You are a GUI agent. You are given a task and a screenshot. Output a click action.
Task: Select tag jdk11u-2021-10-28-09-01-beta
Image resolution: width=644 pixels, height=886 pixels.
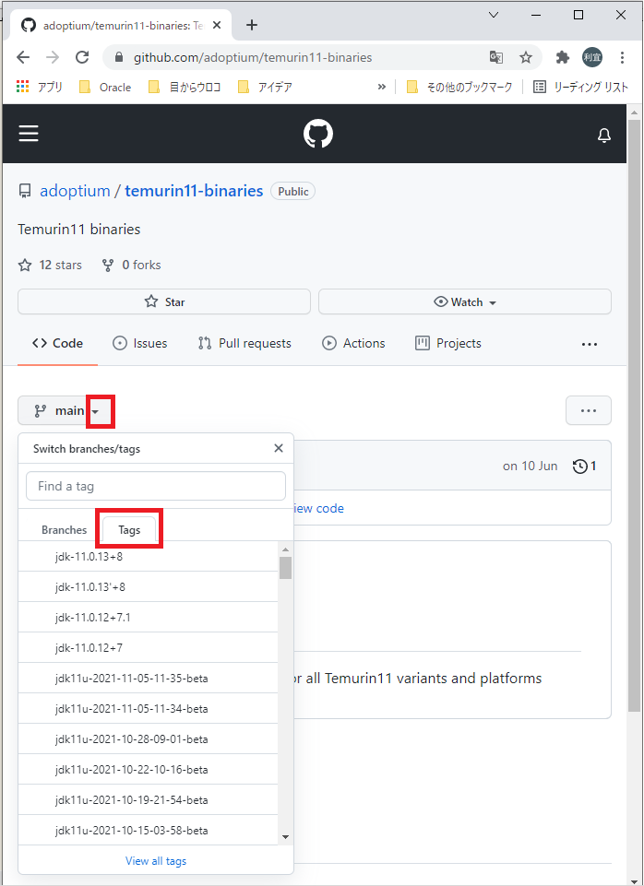click(x=149, y=739)
